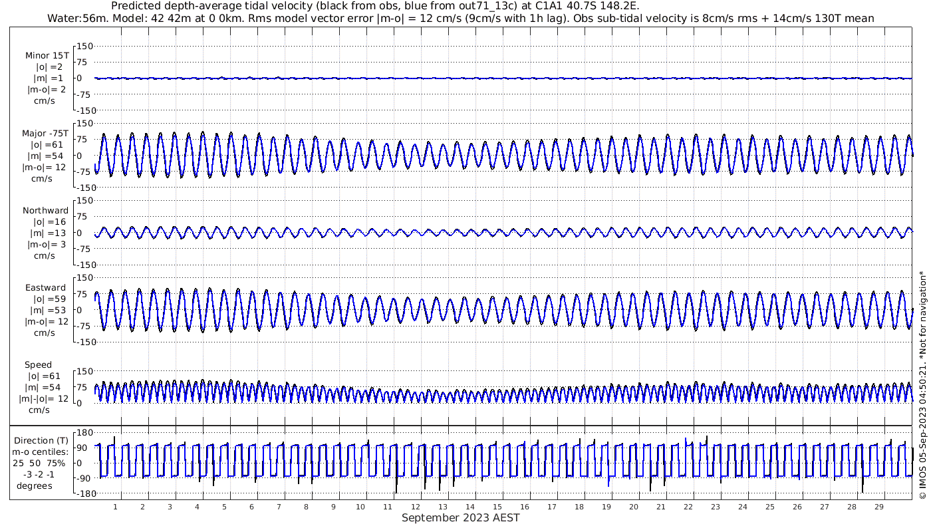931x532 pixels.
Task: Click the day '18' tick label on x-axis
Action: pos(579,507)
